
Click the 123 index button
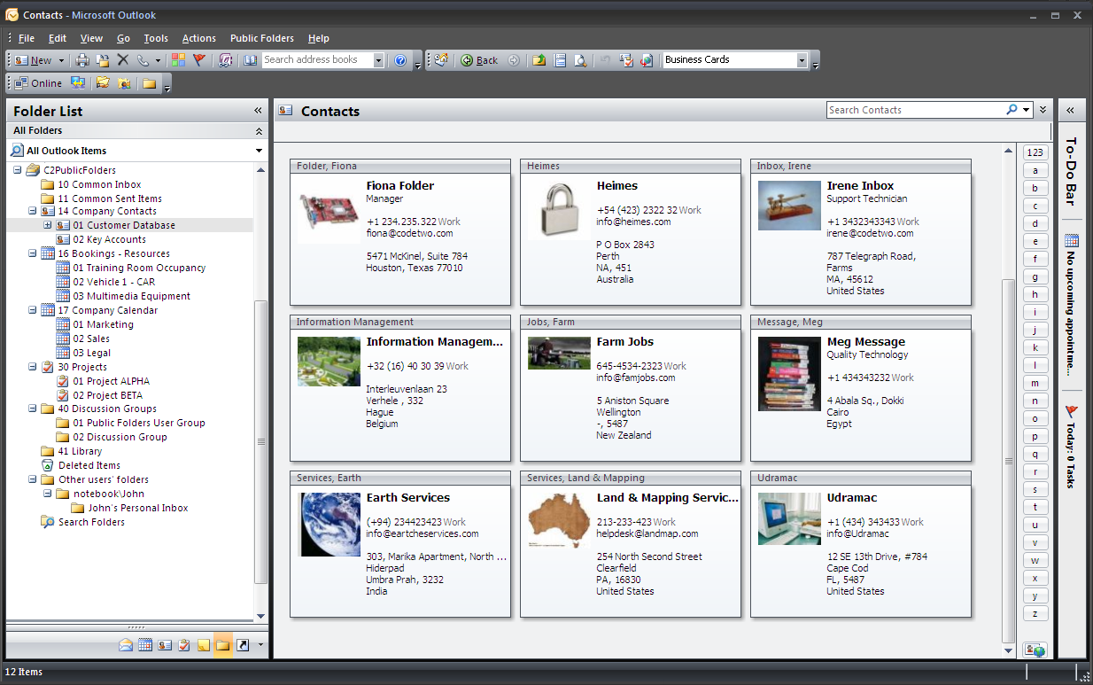[x=1035, y=152]
